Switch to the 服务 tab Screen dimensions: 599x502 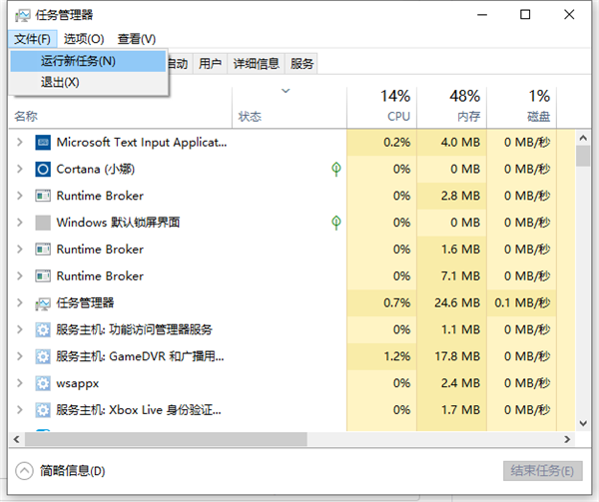(x=302, y=64)
